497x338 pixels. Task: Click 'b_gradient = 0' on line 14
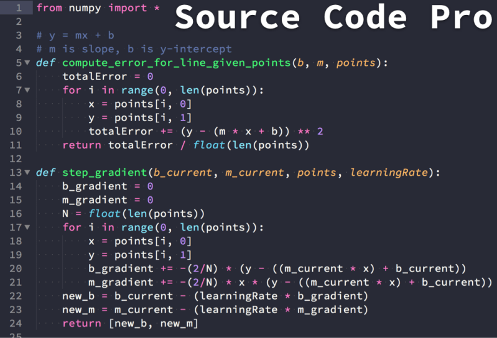[108, 186]
